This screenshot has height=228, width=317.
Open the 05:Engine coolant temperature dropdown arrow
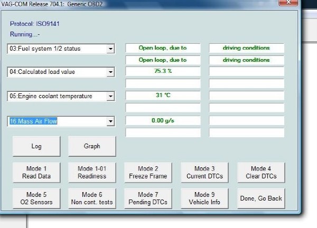pyautogui.click(x=110, y=96)
